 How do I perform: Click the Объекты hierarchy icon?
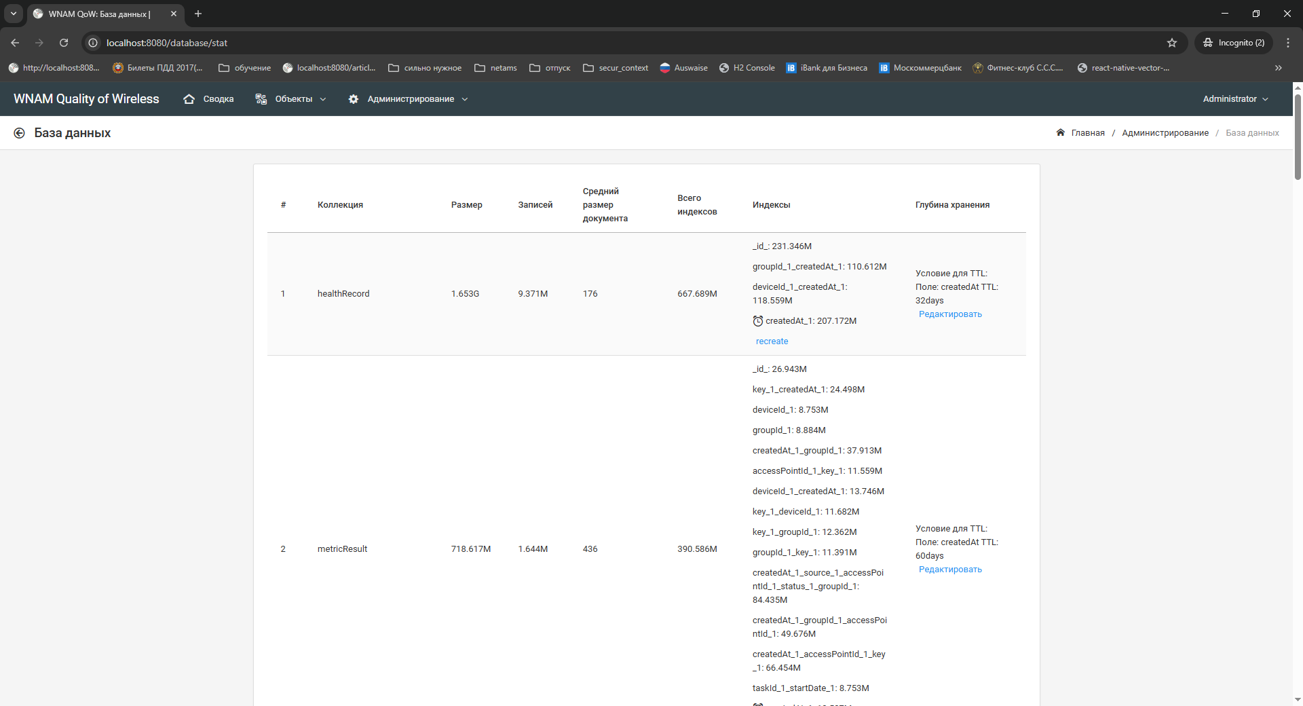coord(261,99)
